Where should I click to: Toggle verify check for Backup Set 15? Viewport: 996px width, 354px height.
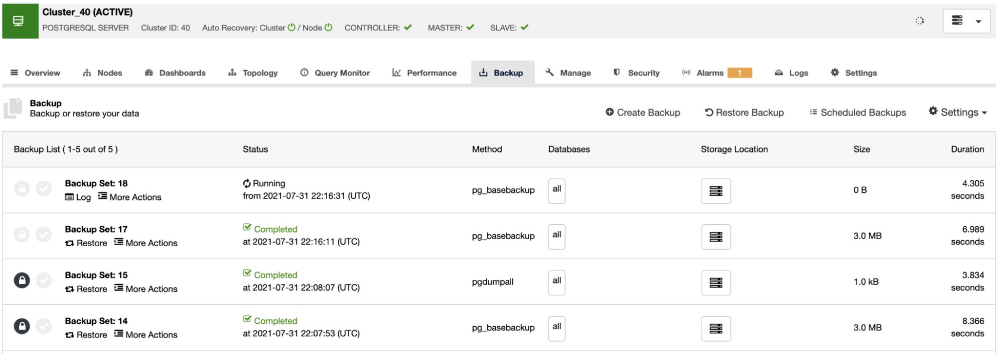click(44, 280)
